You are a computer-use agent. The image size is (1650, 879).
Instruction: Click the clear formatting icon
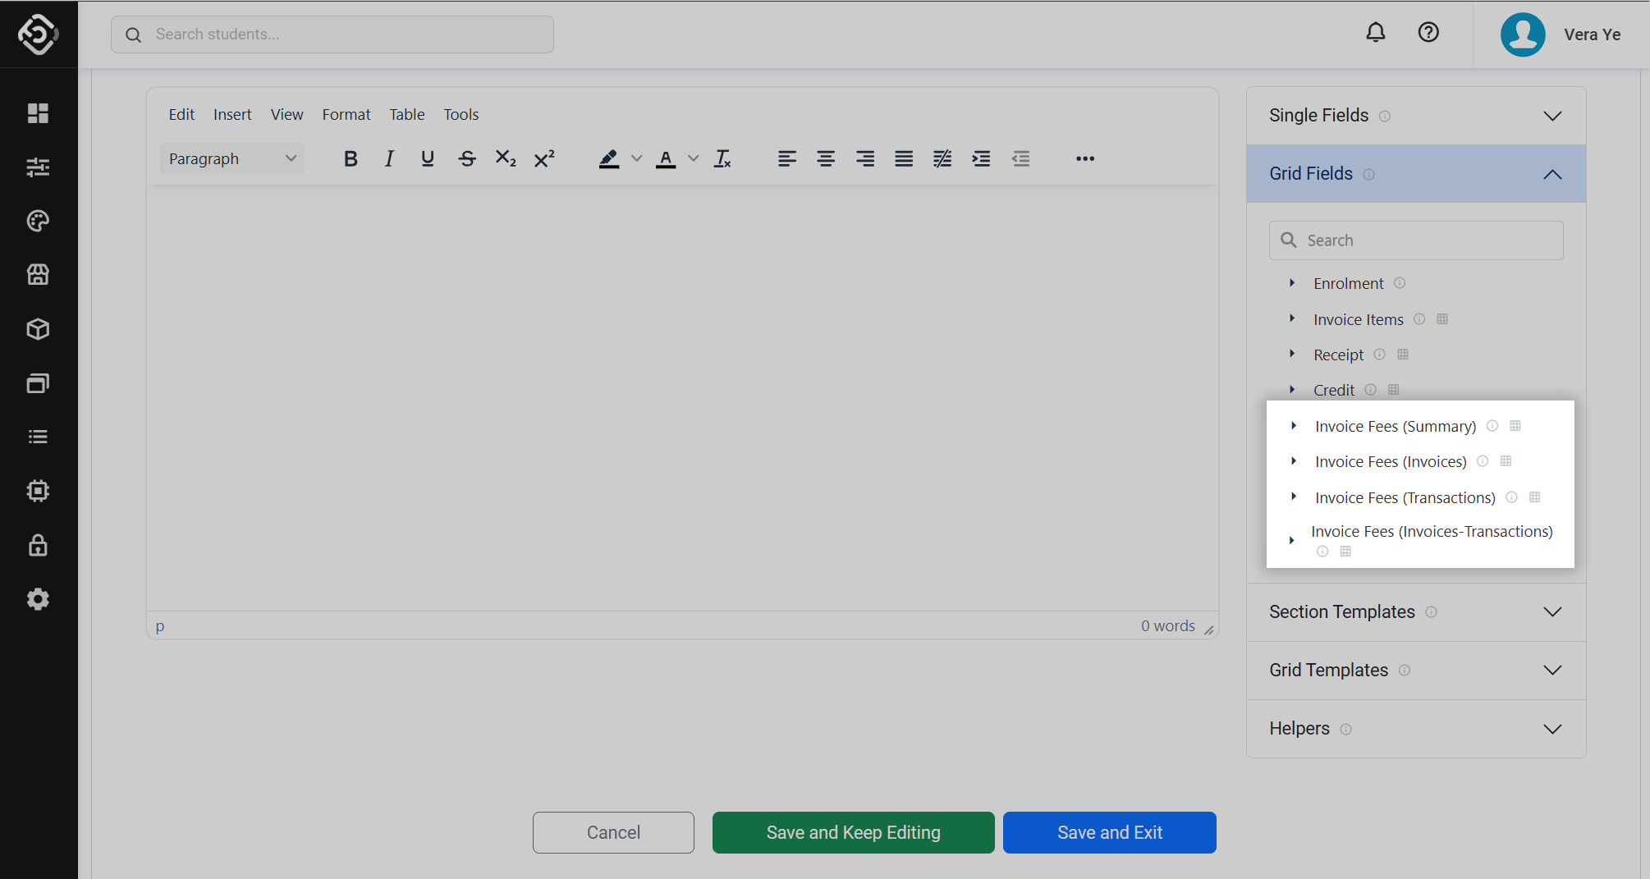(x=722, y=159)
